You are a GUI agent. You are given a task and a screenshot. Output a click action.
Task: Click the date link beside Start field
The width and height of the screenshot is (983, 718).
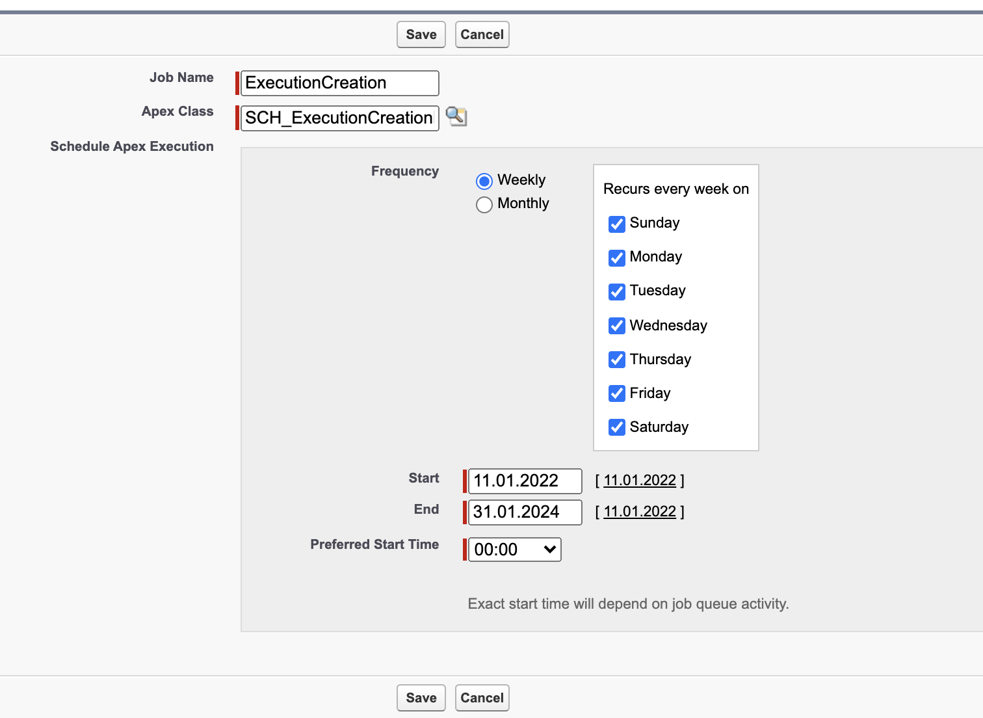(640, 481)
